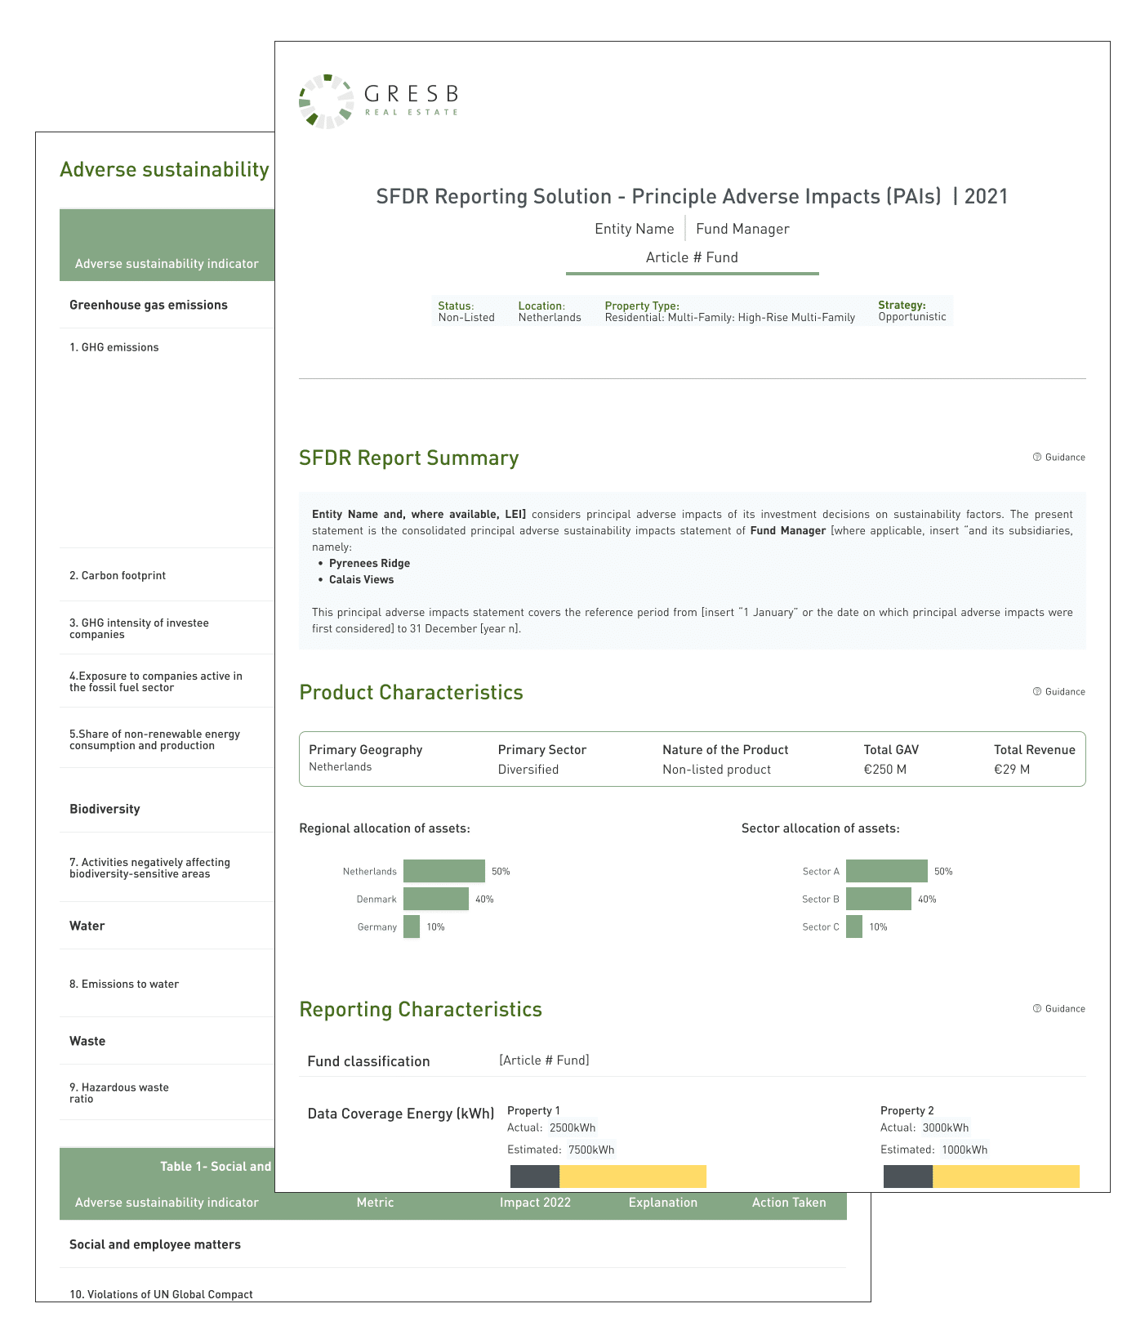Click the Fund Manager header text
This screenshot has width=1145, height=1344.
coord(742,229)
